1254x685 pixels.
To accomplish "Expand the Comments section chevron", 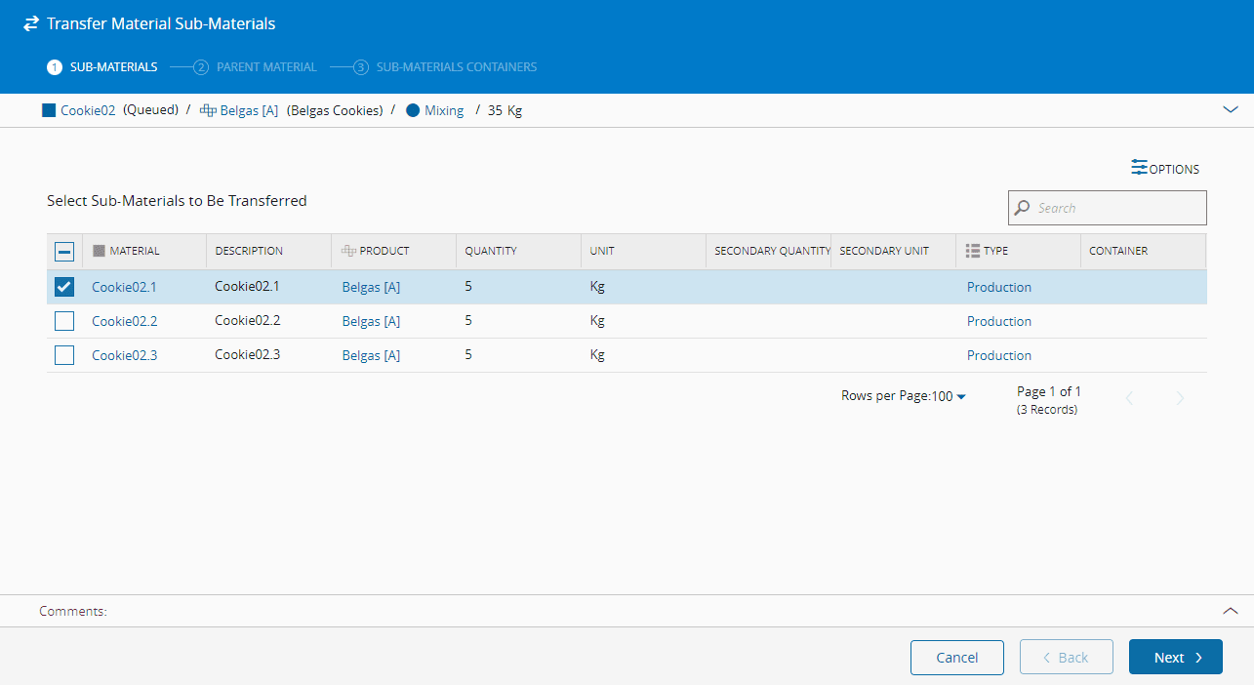I will pos(1230,611).
